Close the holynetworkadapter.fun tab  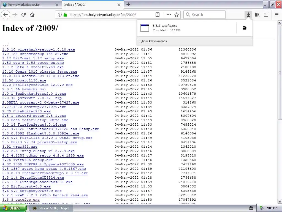click(x=57, y=5)
